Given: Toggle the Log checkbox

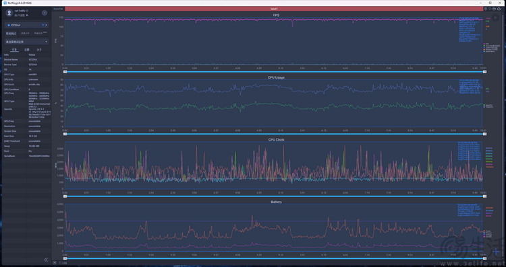Looking at the screenshot, I should pos(60,263).
